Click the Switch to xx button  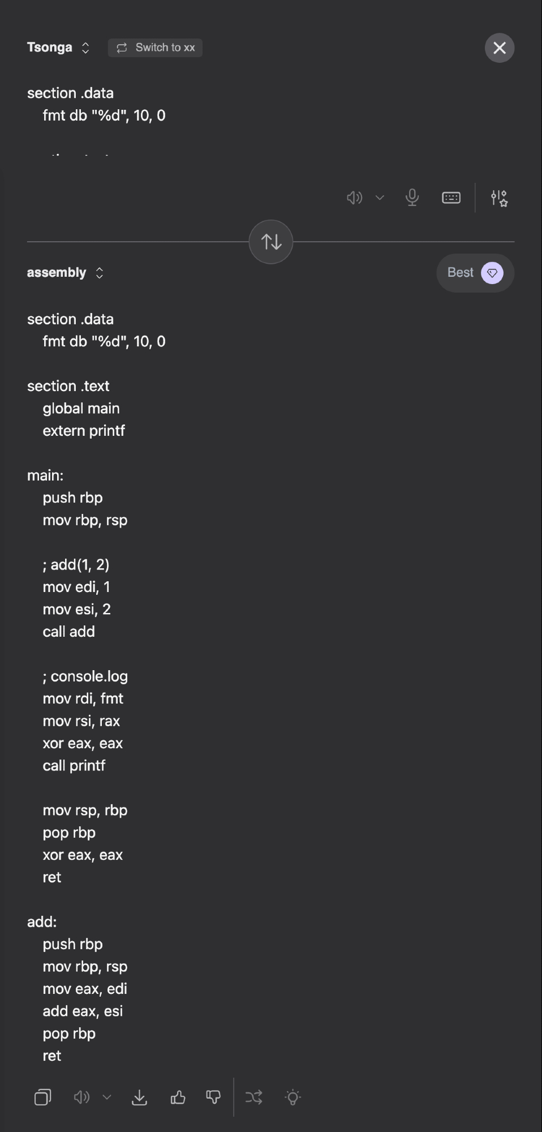(x=155, y=48)
